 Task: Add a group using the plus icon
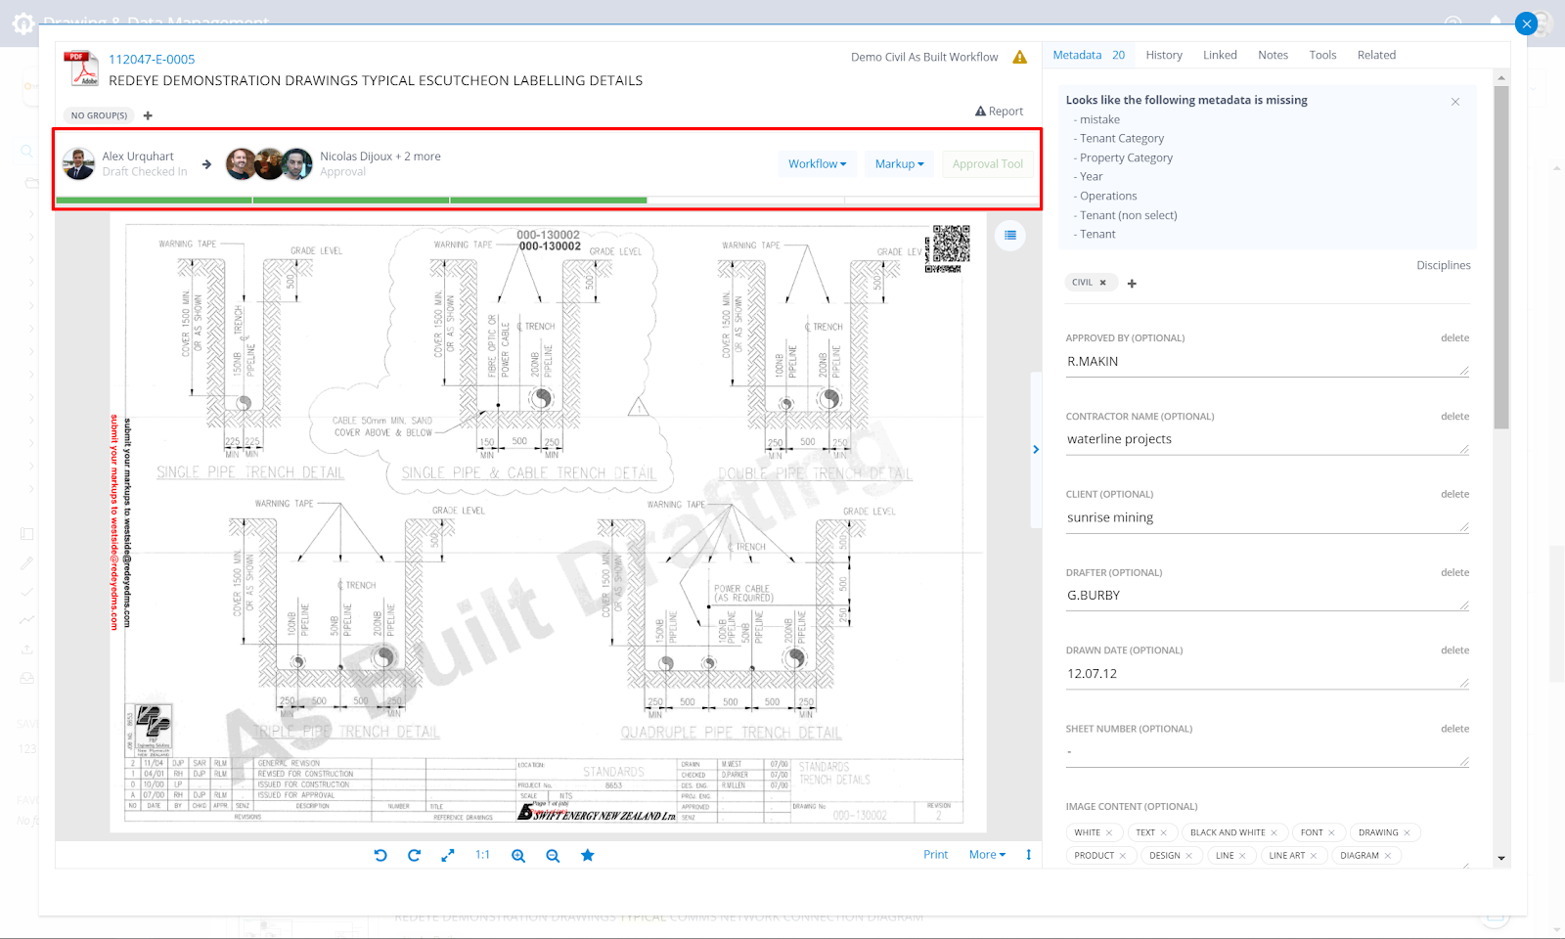tap(148, 115)
